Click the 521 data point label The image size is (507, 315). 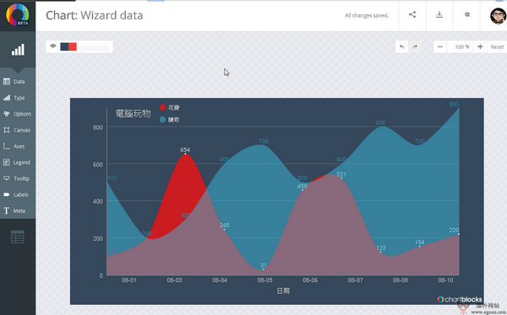341,175
